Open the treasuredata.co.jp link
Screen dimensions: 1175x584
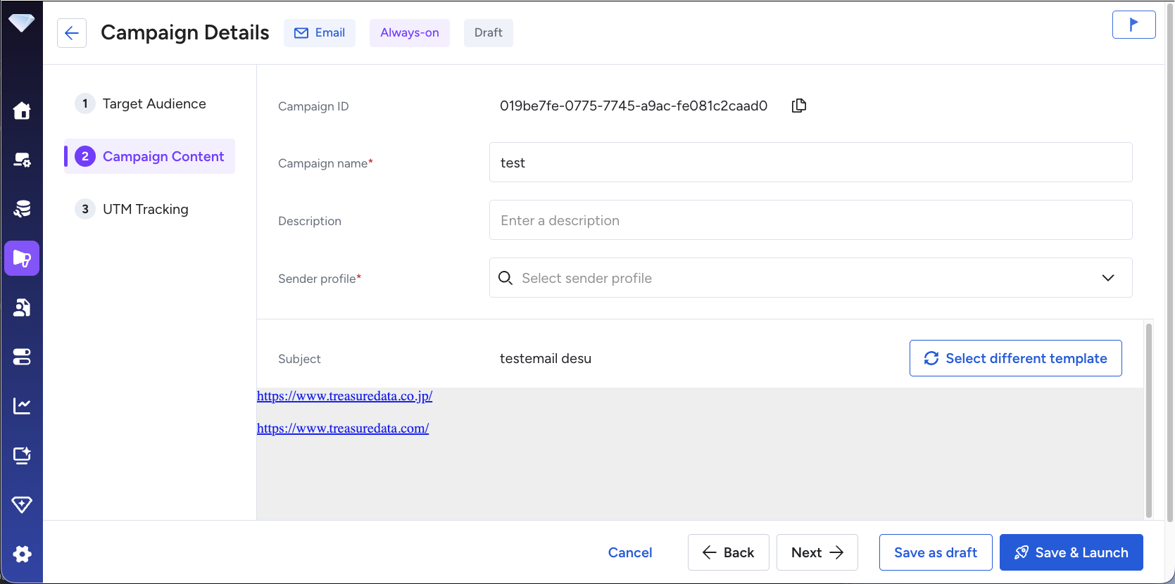[x=344, y=396]
